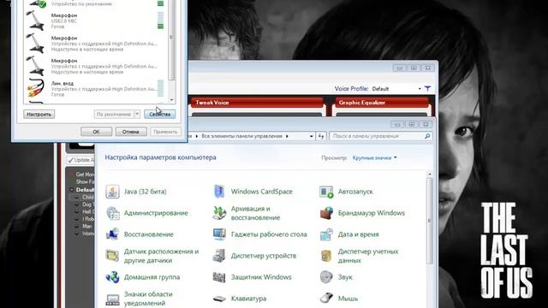Collapse the Default voice tree node
The height and width of the screenshot is (308, 548).
[72, 190]
